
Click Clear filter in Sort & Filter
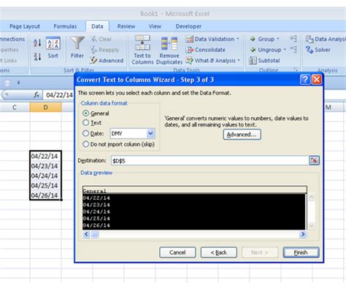101,39
